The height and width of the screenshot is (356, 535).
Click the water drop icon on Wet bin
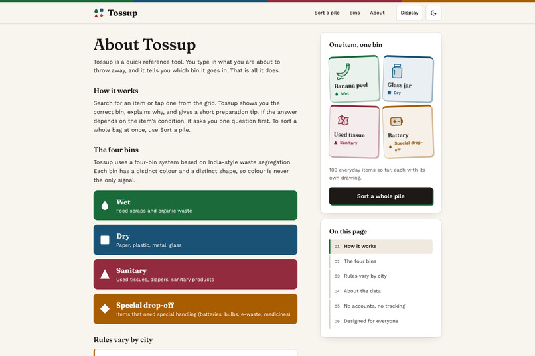pos(105,206)
